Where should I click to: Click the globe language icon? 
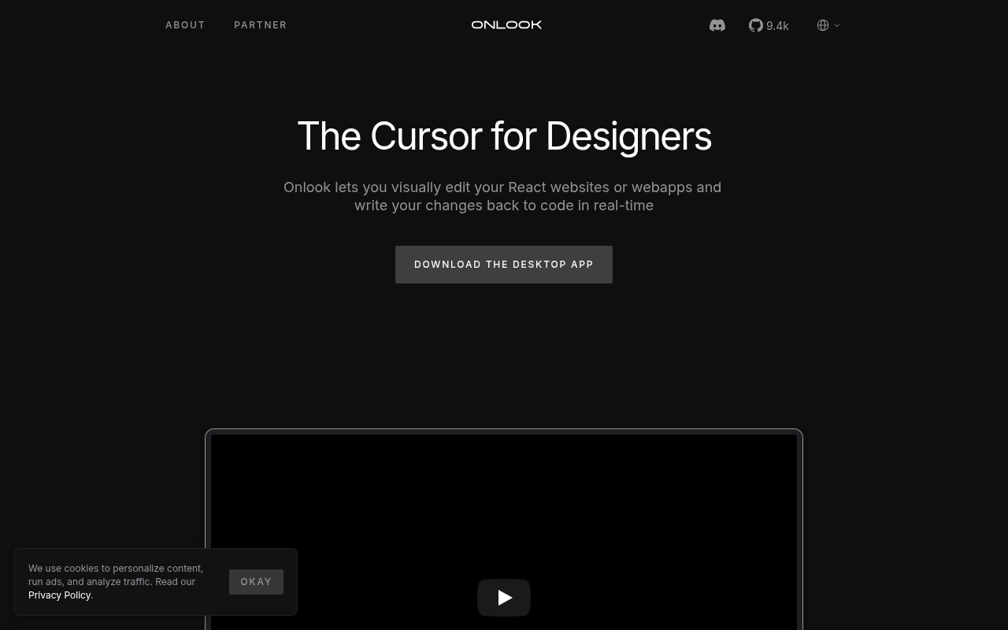(823, 25)
